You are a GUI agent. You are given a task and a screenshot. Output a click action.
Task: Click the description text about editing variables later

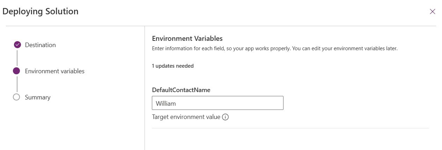click(275, 49)
